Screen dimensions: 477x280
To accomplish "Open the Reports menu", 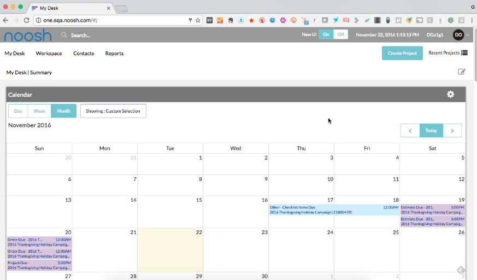I will click(x=114, y=53).
